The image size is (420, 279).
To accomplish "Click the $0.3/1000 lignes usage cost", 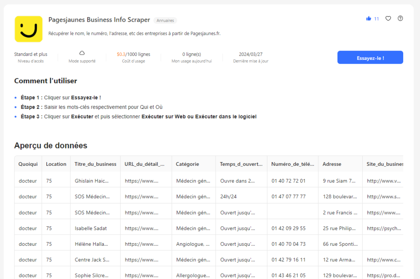I will point(133,54).
